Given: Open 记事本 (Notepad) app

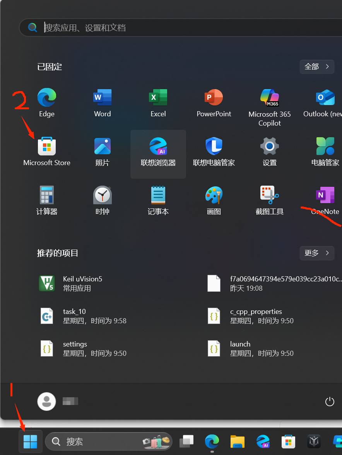Looking at the screenshot, I should (x=158, y=200).
